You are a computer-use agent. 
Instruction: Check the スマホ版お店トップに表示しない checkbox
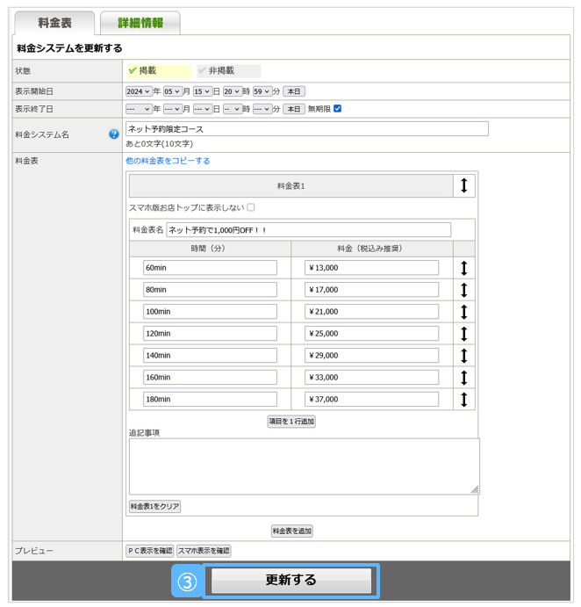[x=251, y=208]
